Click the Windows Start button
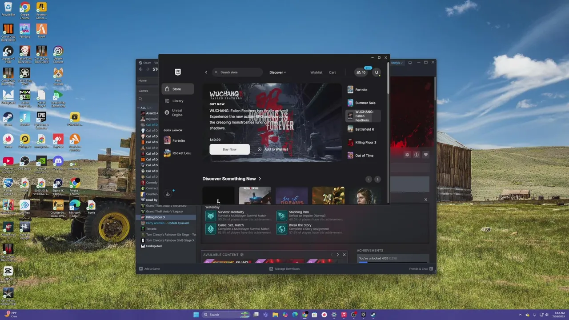The height and width of the screenshot is (320, 569). pyautogui.click(x=196, y=315)
